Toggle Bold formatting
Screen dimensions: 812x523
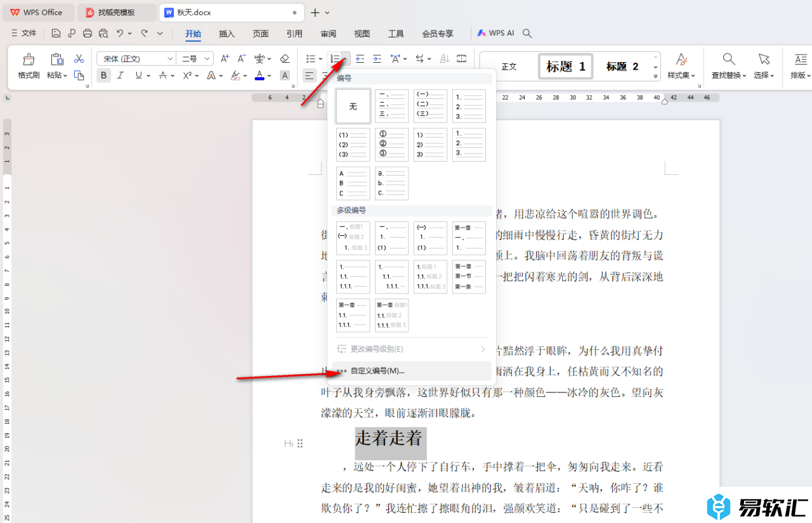(103, 75)
